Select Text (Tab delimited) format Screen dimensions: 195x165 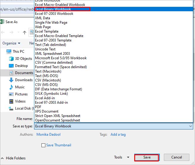(x=114, y=45)
